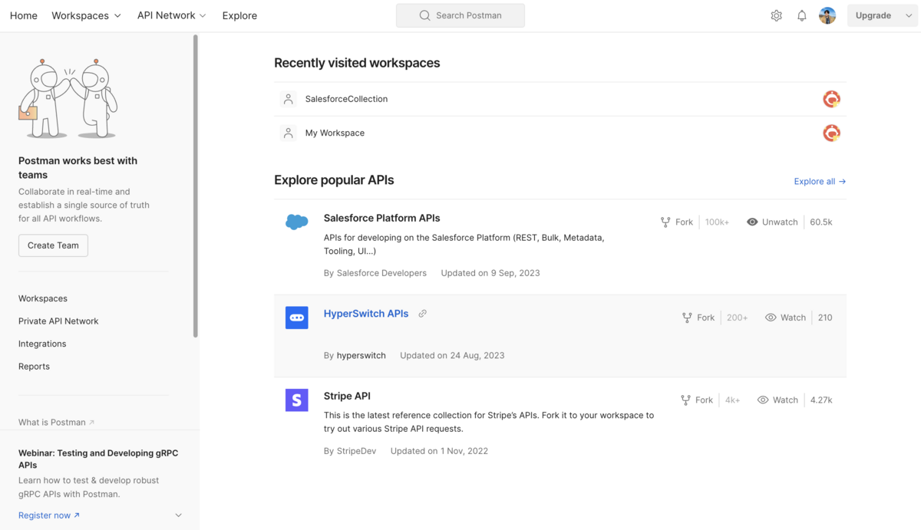Click the HyperSwitch APIs copy link icon
The width and height of the screenshot is (921, 530).
(422, 314)
